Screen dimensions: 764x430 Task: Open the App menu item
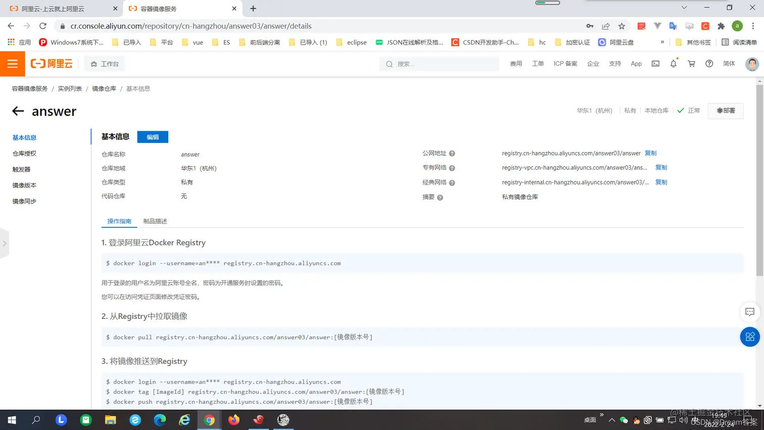636,64
